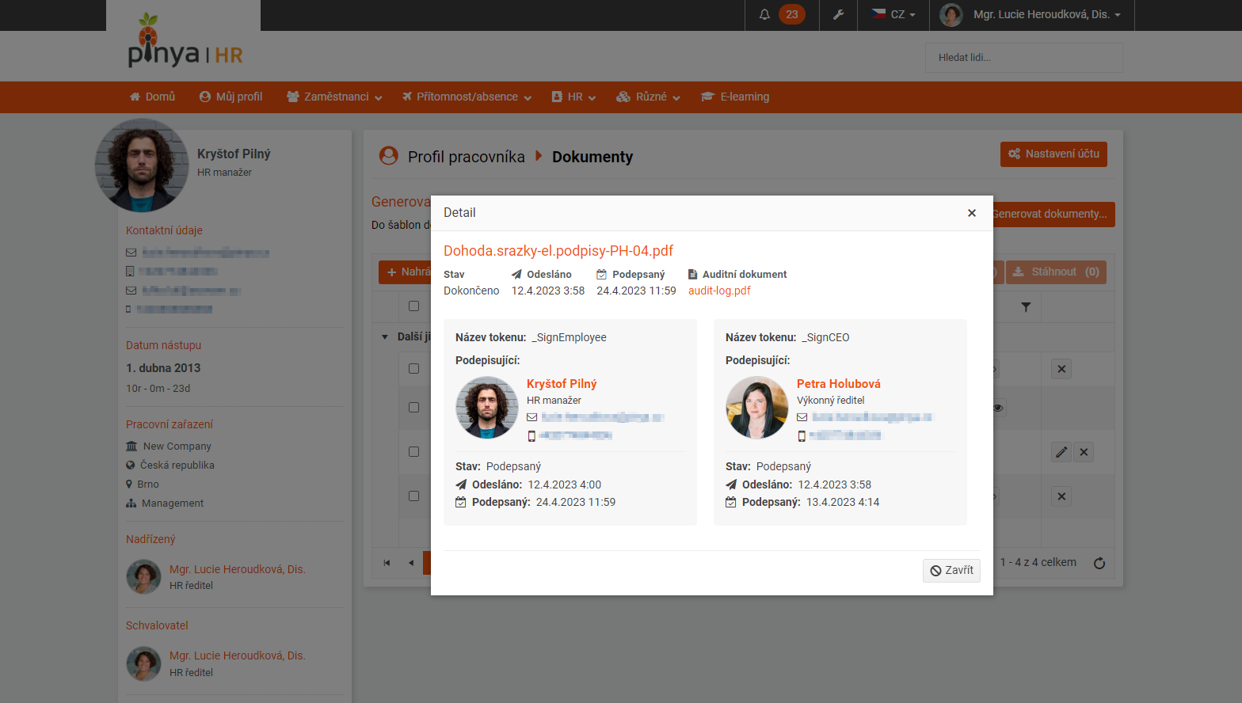
Task: Click the Brno location text
Action: [x=148, y=484]
